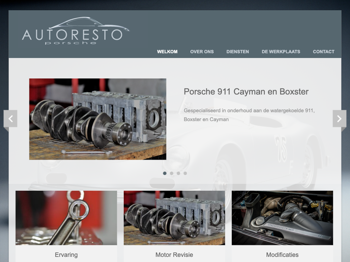The image size is (350, 262).
Task: Open the Over Ons page
Action: click(202, 52)
